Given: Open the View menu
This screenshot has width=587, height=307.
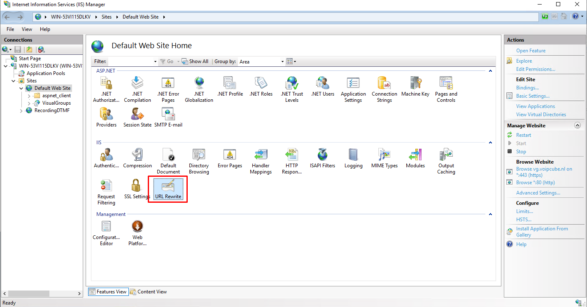Looking at the screenshot, I should pos(27,29).
